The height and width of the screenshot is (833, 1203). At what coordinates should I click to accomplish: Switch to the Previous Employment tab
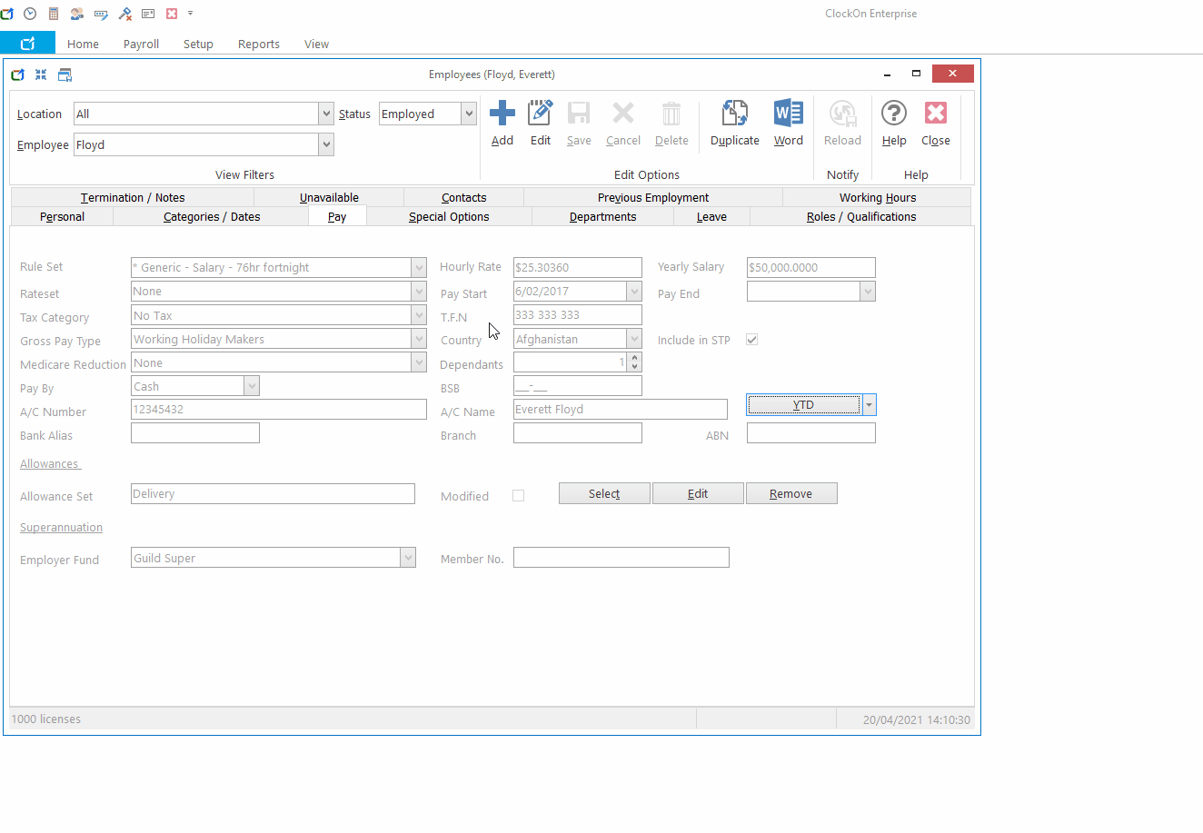point(653,197)
